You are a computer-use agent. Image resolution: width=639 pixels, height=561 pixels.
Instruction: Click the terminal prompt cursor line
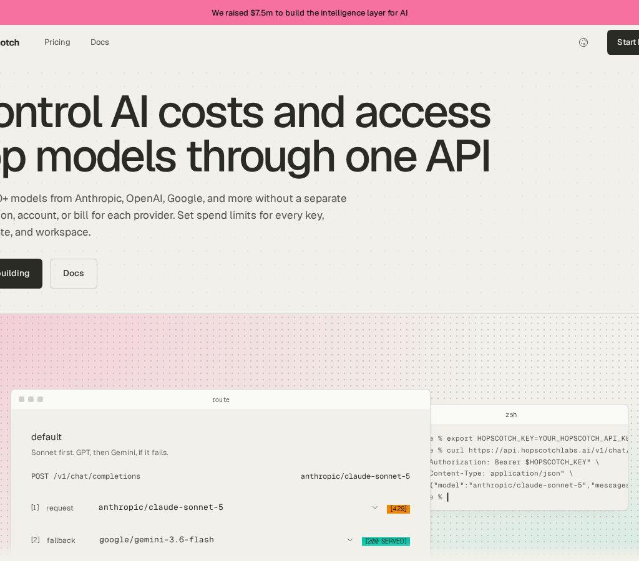[x=439, y=497]
